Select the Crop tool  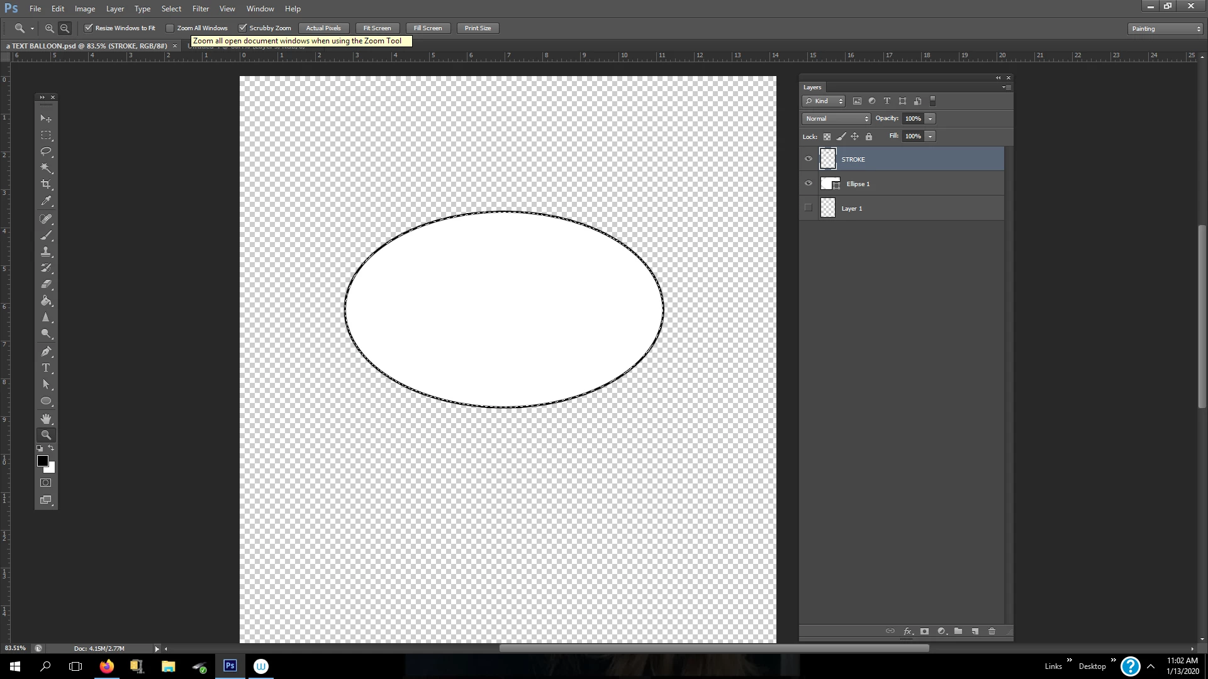46,184
